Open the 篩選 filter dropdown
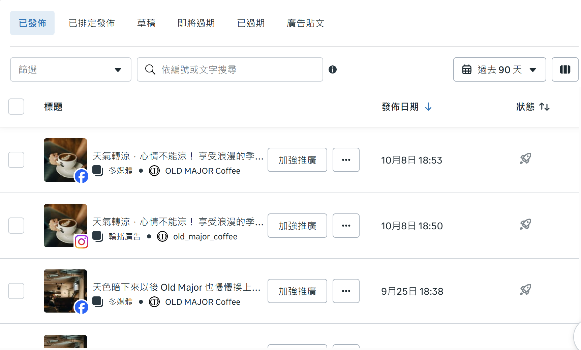The width and height of the screenshot is (581, 350). point(71,69)
